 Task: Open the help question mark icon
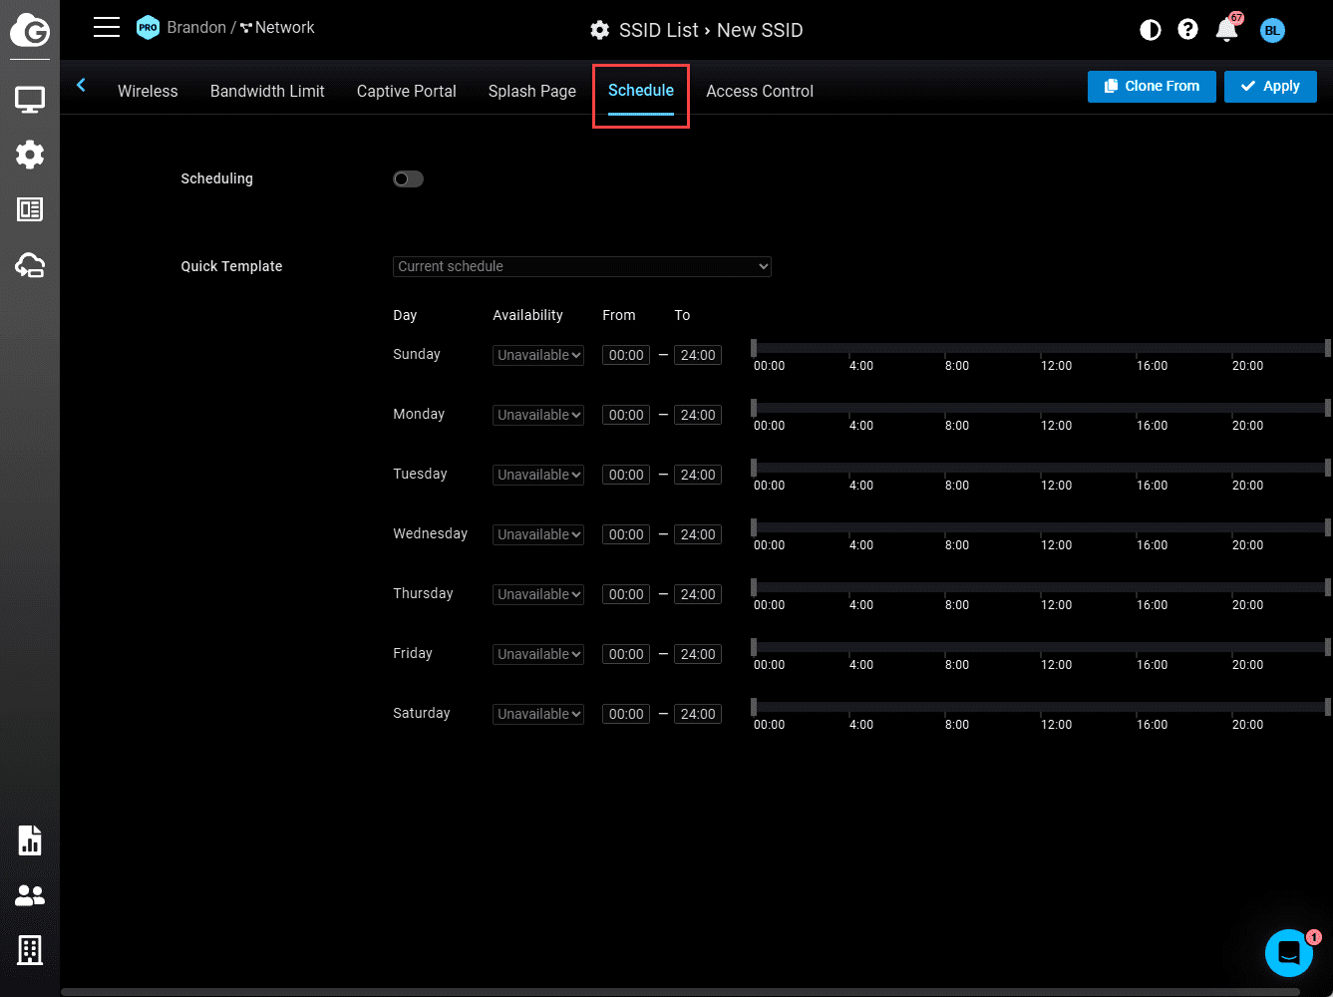1187,30
